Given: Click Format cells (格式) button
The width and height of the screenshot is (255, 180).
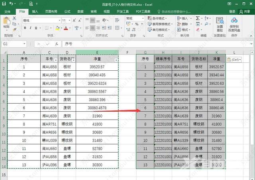Looking at the screenshot, I should (x=183, y=30).
